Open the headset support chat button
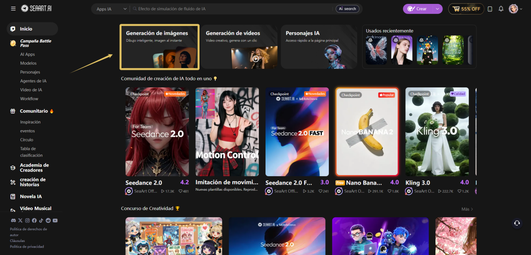 tap(517, 223)
